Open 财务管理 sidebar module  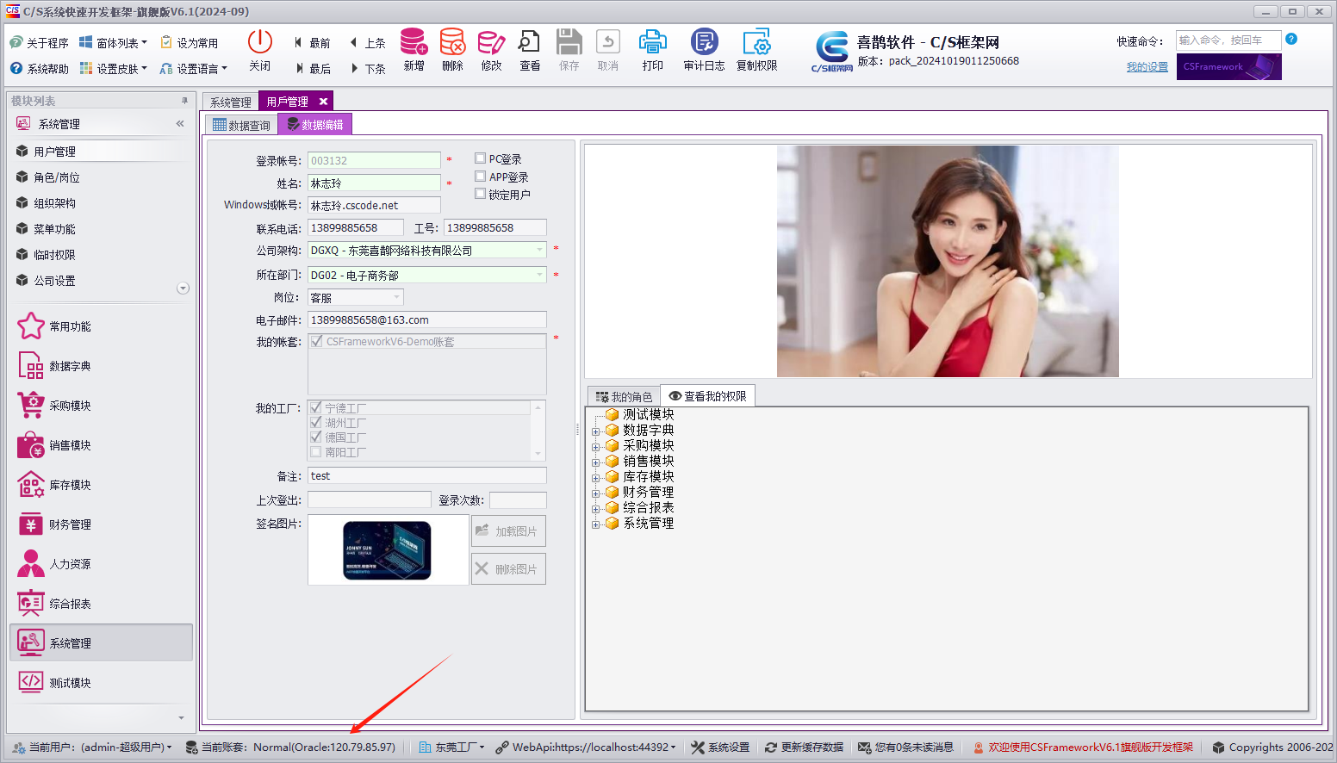(x=101, y=524)
